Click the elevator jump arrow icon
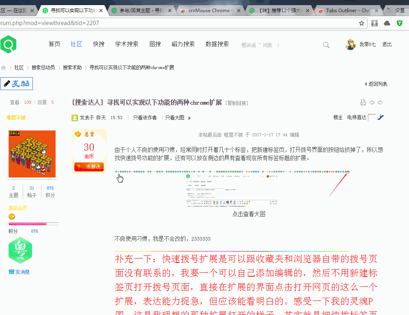409x315 pixels. pyautogui.click(x=380, y=117)
